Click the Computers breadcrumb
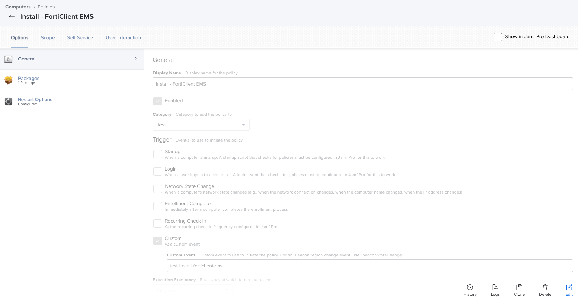The height and width of the screenshot is (300, 578). [x=18, y=7]
